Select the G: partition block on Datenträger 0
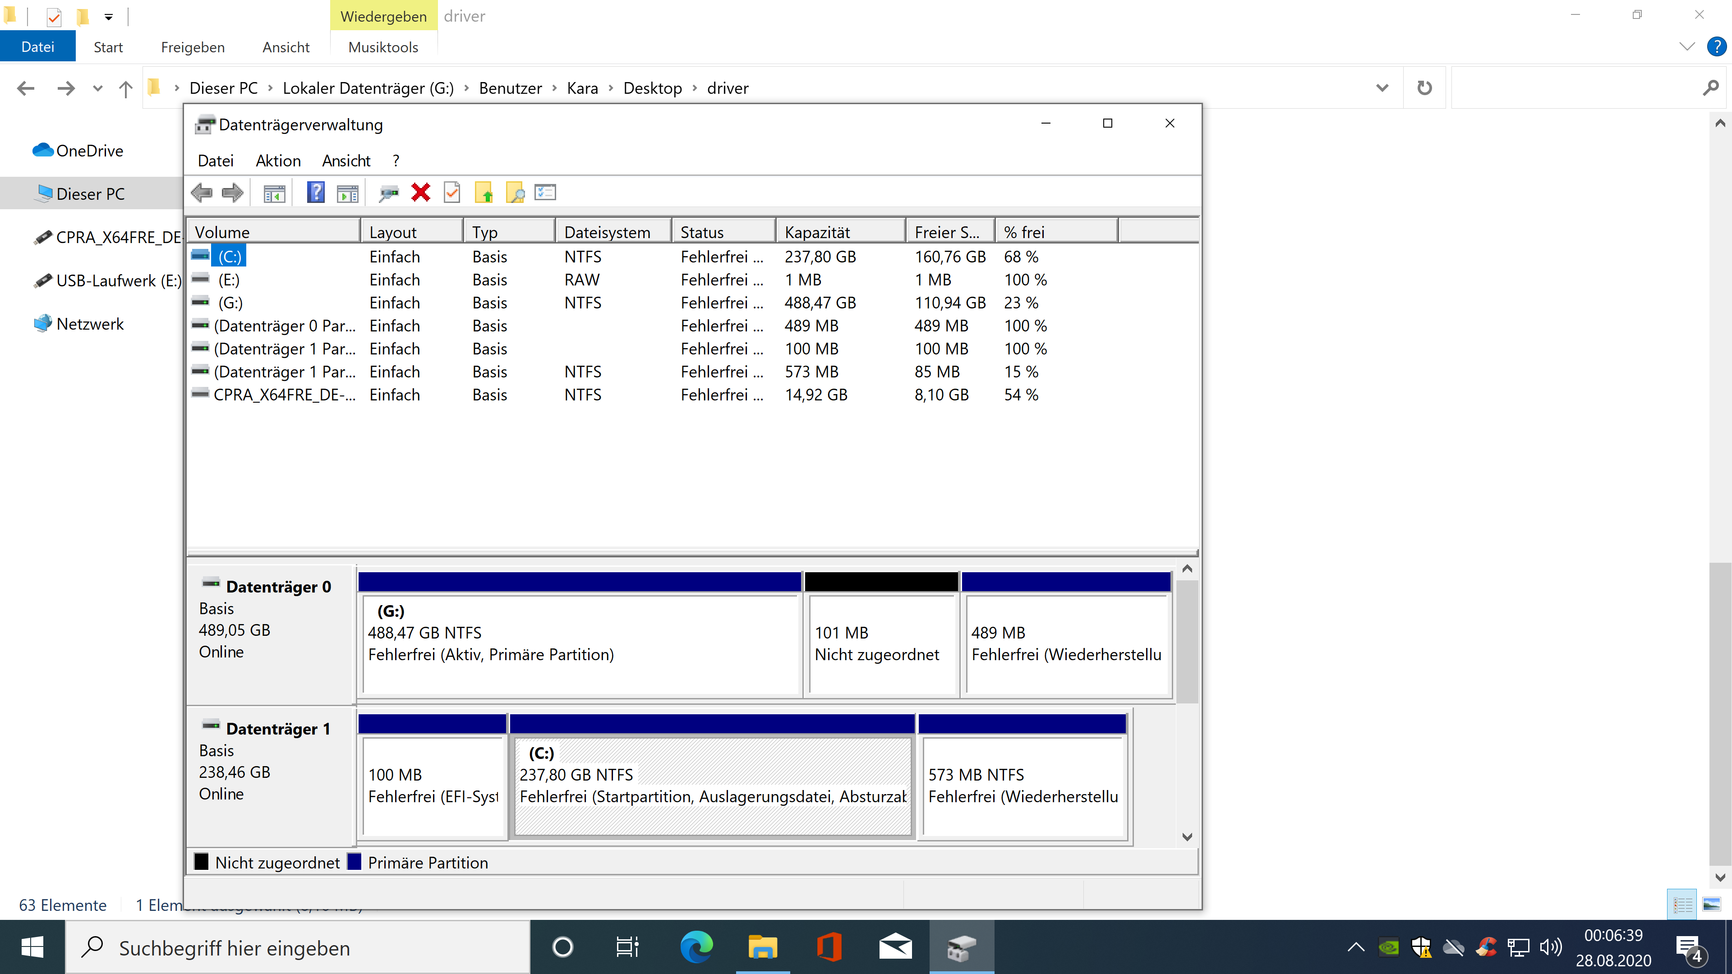Screen dimensions: 1732x974 click(x=580, y=642)
